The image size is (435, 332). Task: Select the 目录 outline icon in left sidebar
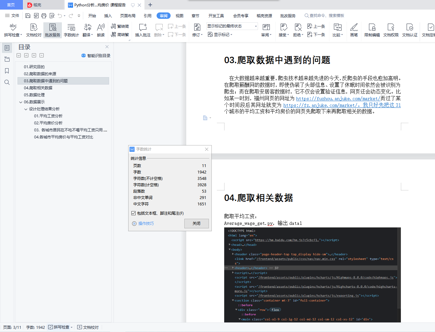pos(7,48)
